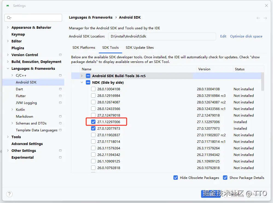This screenshot has width=273, height=203.
Task: Click Edit link for SDK location
Action: tap(223, 36)
